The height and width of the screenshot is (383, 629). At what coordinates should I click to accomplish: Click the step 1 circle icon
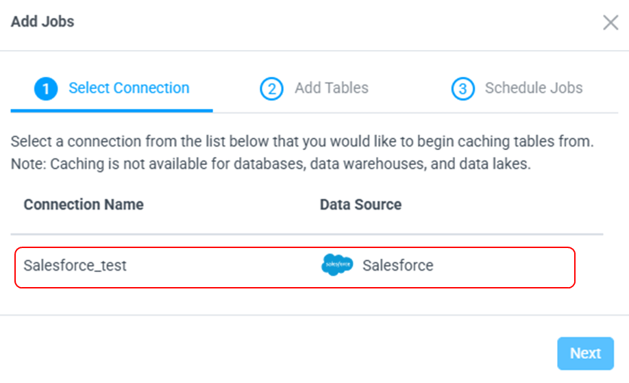(46, 88)
